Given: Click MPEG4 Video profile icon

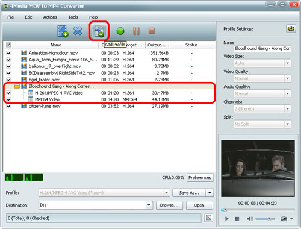Looking at the screenshot, I should 31,99.
